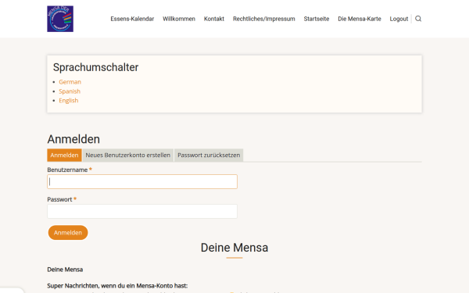Click the Benutzername field label
This screenshot has height=293, width=469.
point(67,170)
